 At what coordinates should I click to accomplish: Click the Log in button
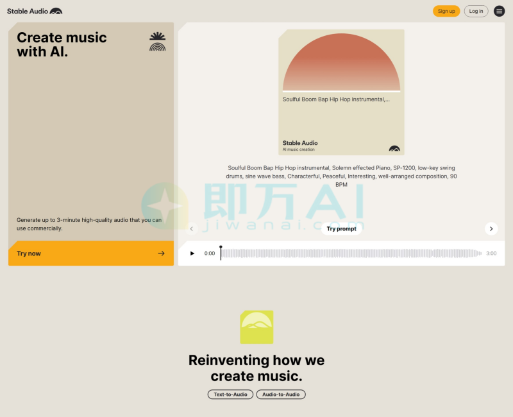coord(476,11)
